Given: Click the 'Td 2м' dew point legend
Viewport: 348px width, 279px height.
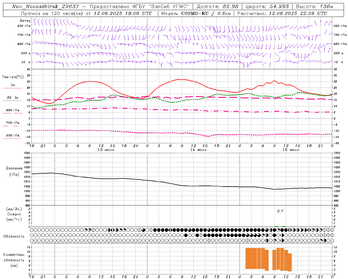Looking at the screenshot, I should coord(13,98).
